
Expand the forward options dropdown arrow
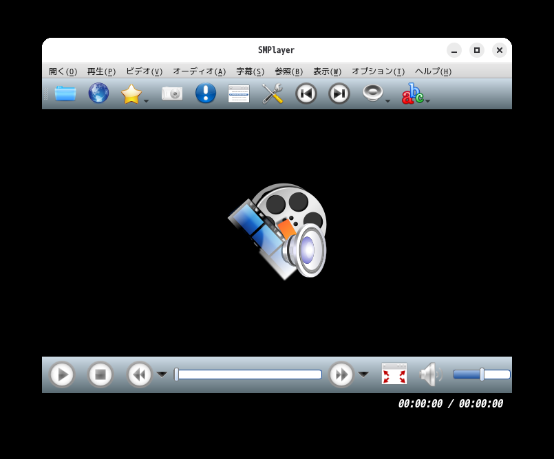(363, 374)
